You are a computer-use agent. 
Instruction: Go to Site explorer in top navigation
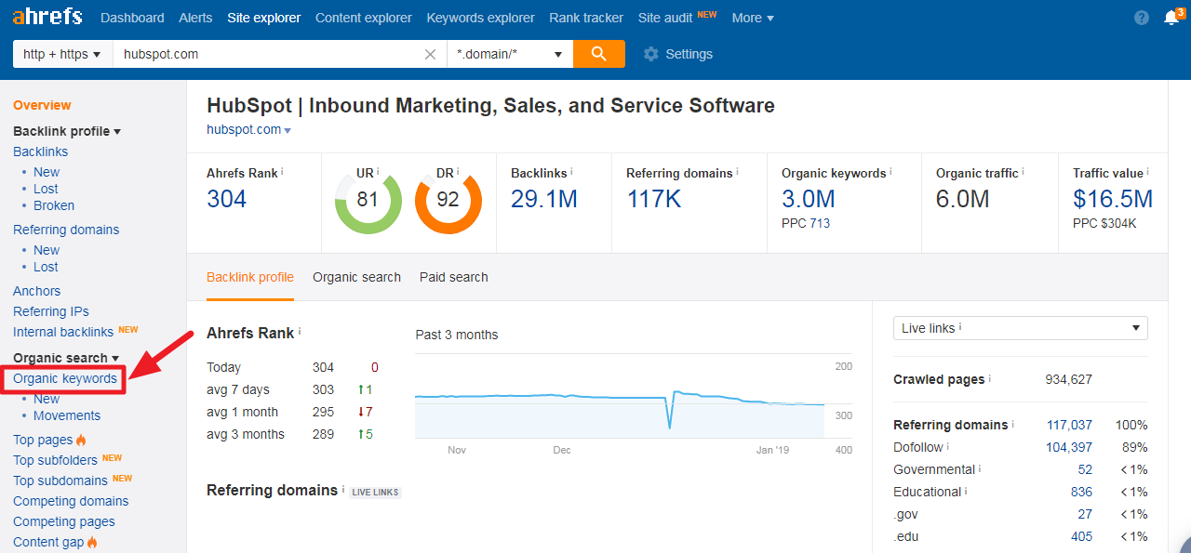[264, 18]
